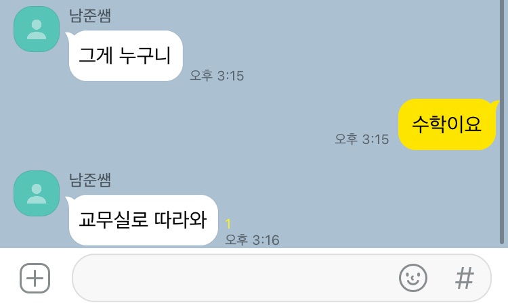Open the attachment plus button
This screenshot has width=508, height=307.
pyautogui.click(x=35, y=278)
